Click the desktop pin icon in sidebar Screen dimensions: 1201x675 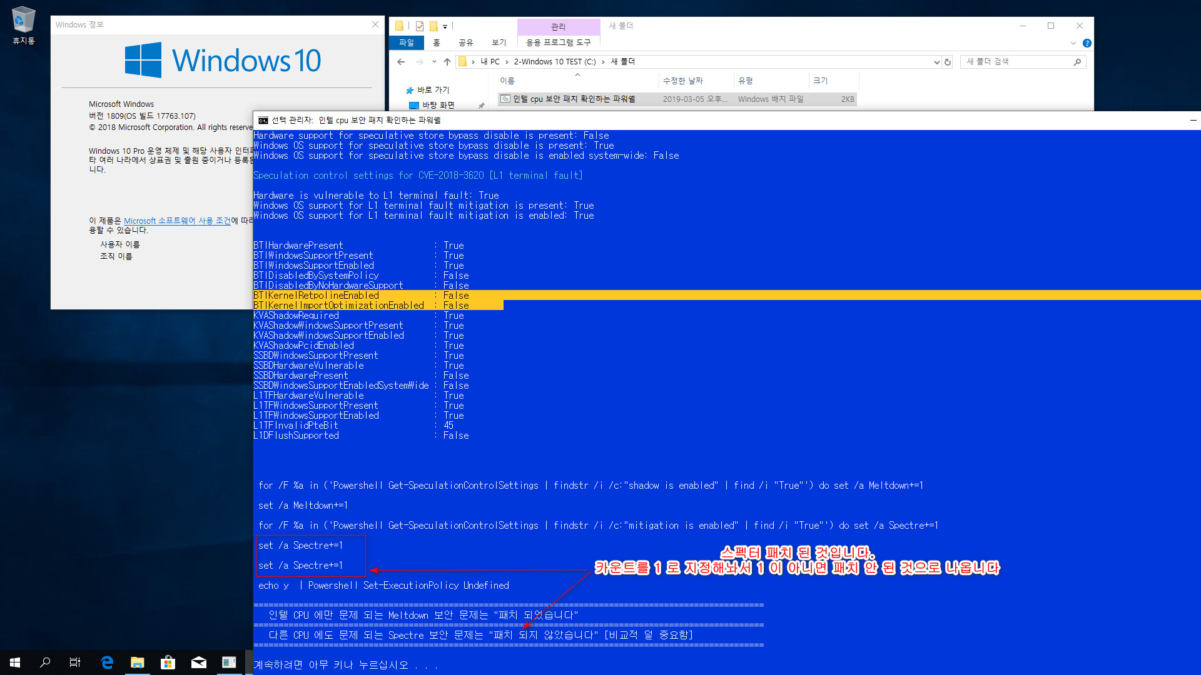[482, 106]
